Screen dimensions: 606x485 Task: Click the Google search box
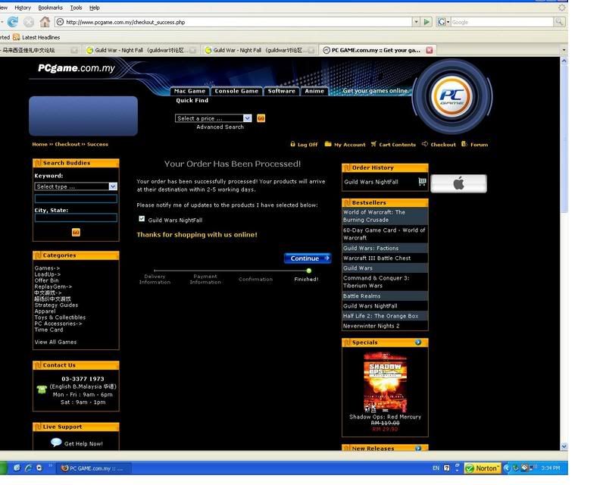click(502, 22)
